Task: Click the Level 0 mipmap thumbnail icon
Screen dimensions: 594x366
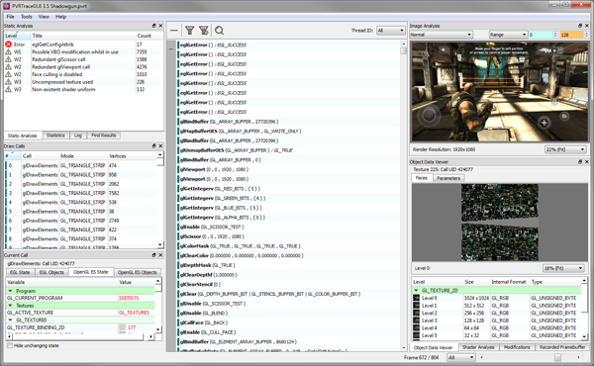Action: click(x=417, y=298)
